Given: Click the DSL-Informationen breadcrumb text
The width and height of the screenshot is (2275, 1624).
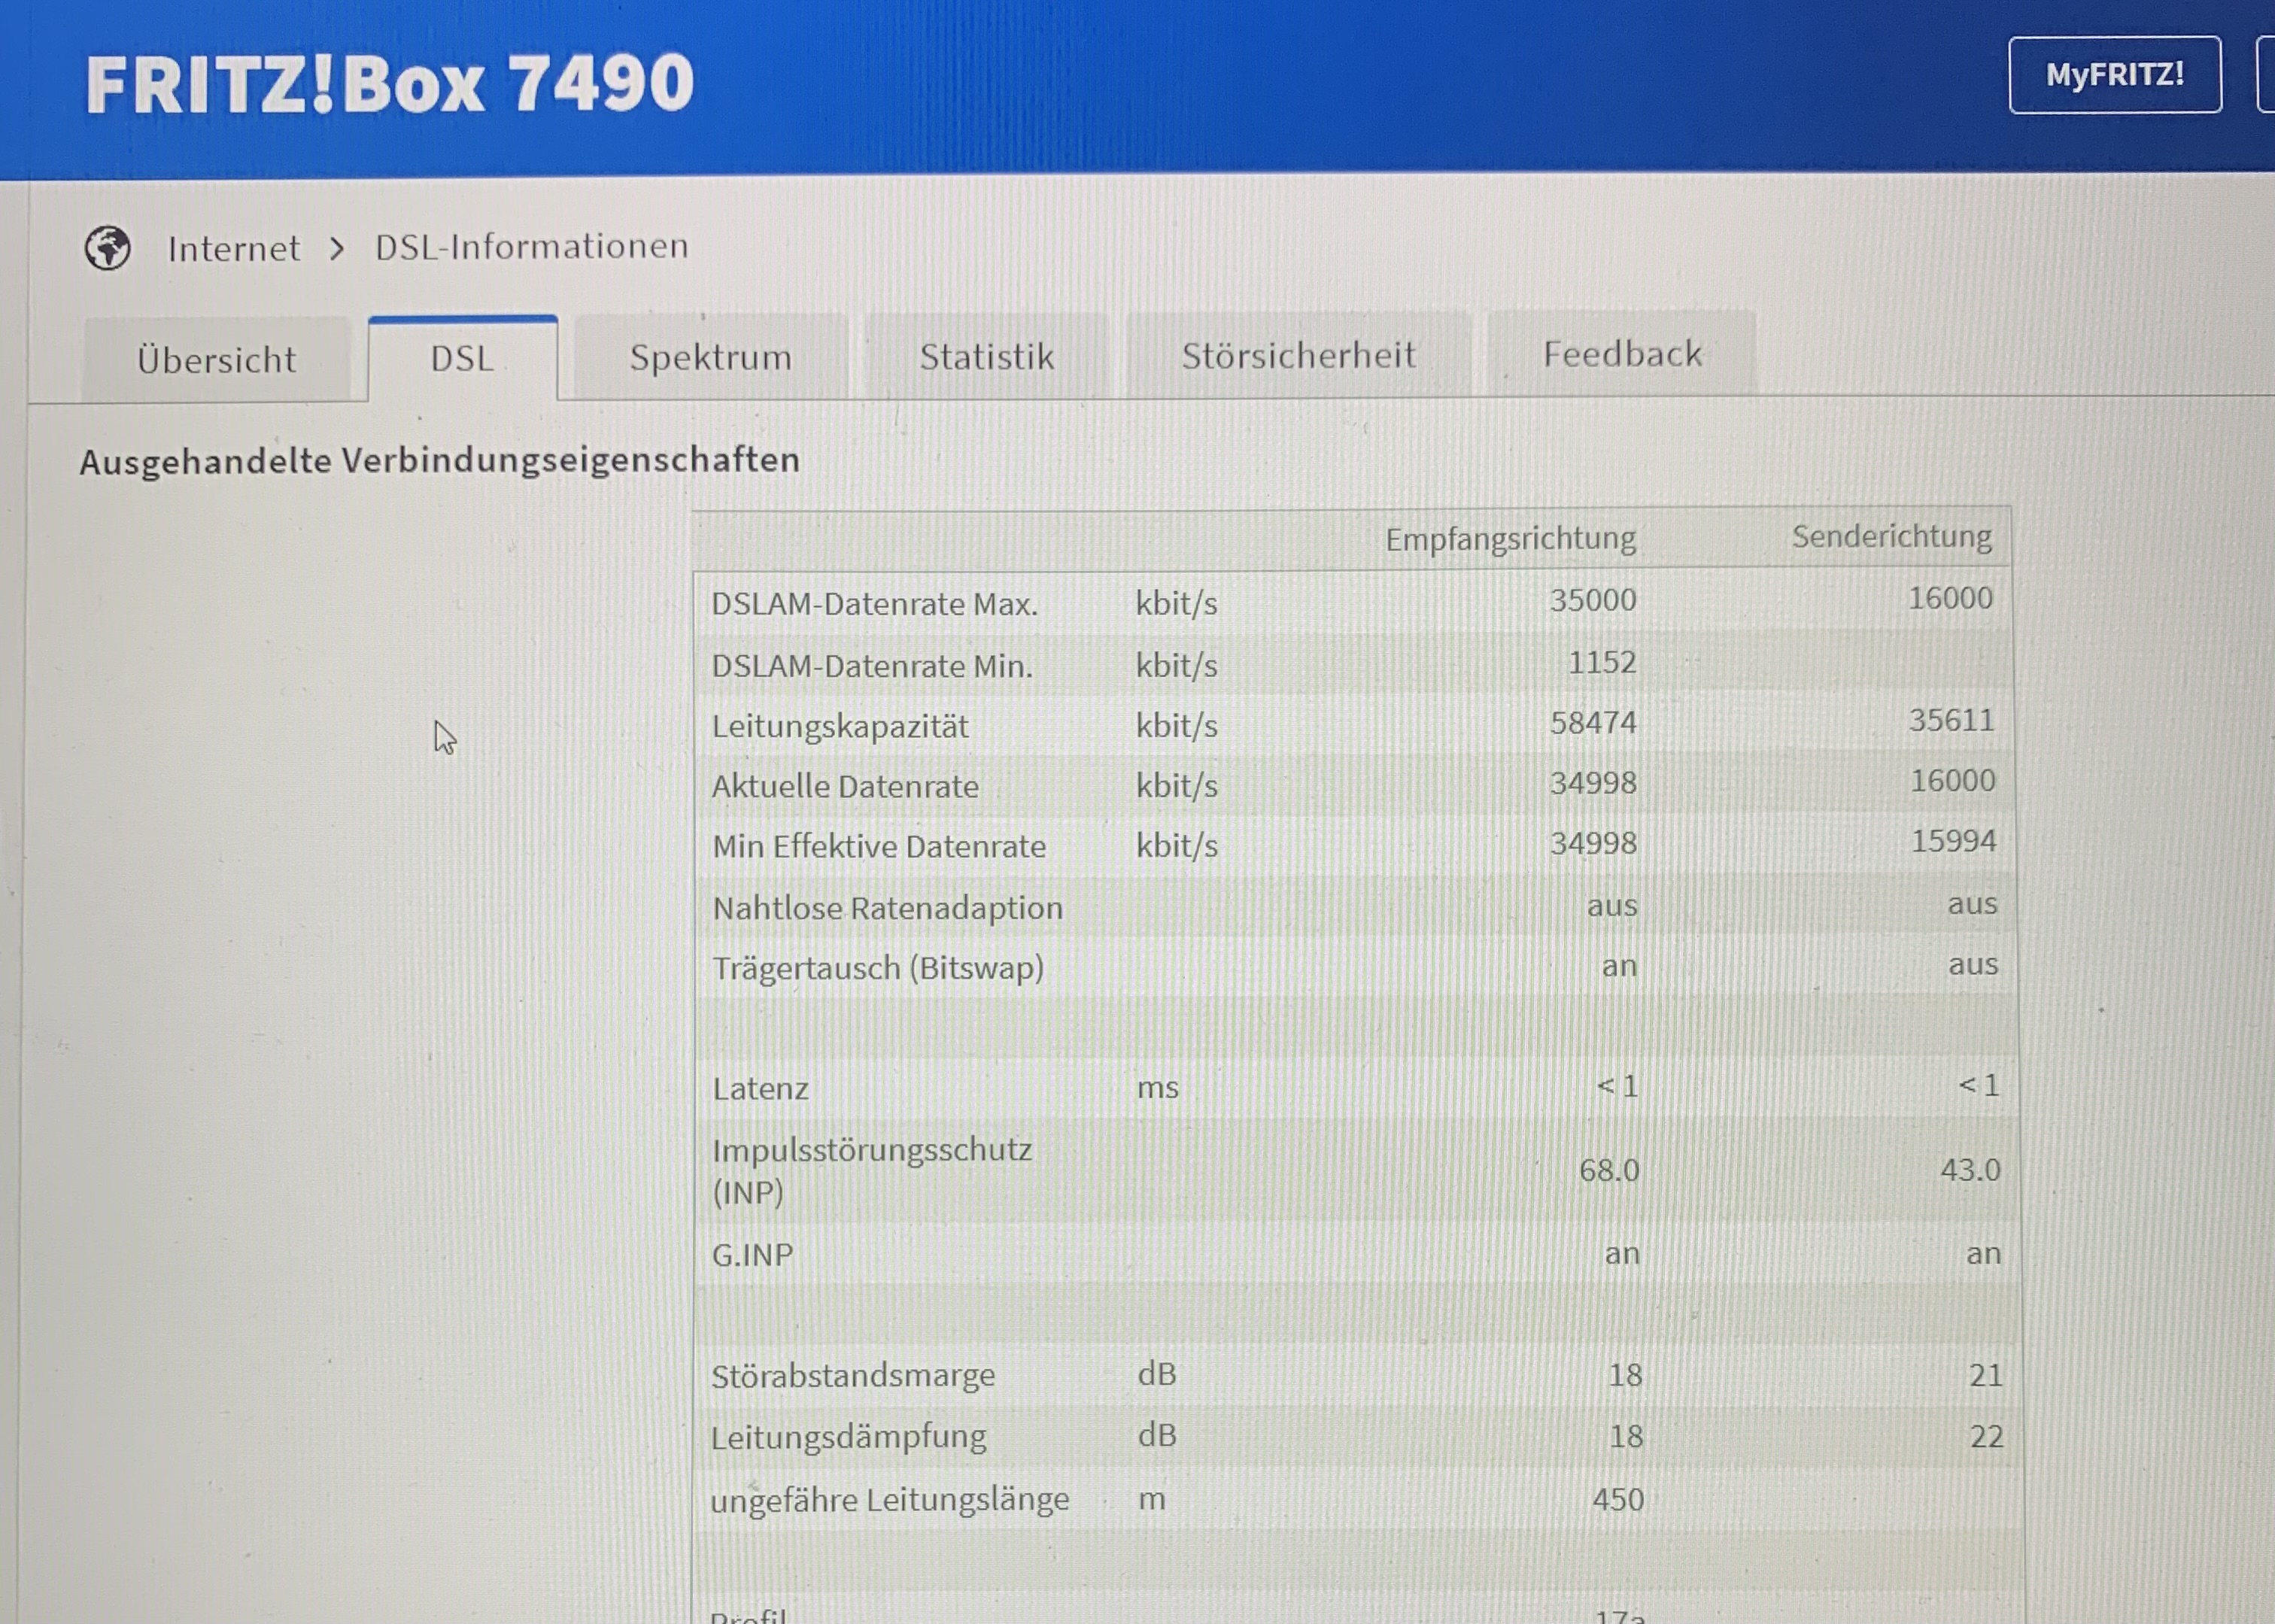Looking at the screenshot, I should [x=531, y=246].
